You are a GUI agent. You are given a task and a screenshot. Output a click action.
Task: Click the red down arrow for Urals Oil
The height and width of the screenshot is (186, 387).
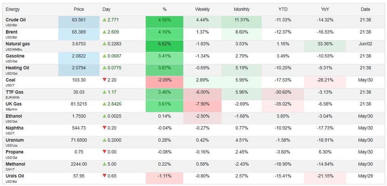tap(105, 176)
